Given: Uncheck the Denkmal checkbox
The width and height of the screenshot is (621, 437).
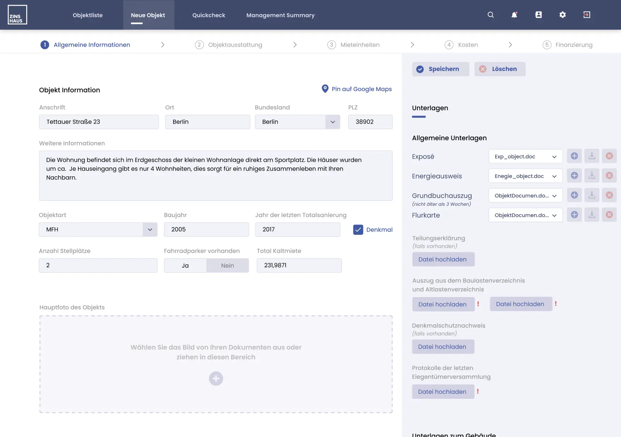Looking at the screenshot, I should pos(358,230).
